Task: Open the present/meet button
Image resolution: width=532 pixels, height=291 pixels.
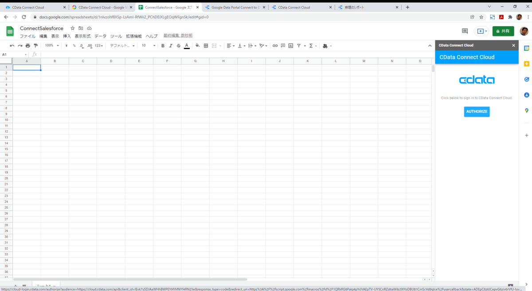Action: pyautogui.click(x=481, y=31)
